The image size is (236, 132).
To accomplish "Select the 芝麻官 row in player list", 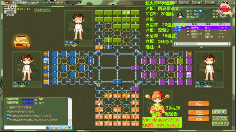I will [x=202, y=28].
